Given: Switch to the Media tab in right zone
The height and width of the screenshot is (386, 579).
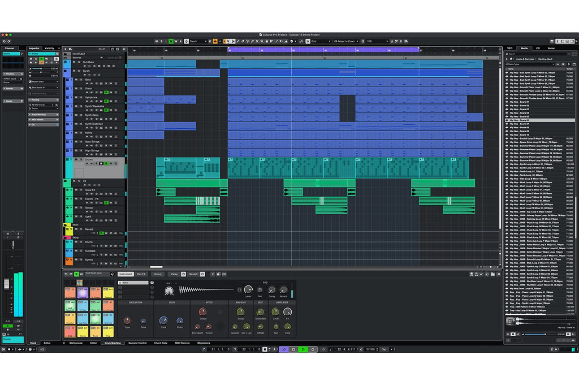Looking at the screenshot, I should [x=524, y=49].
